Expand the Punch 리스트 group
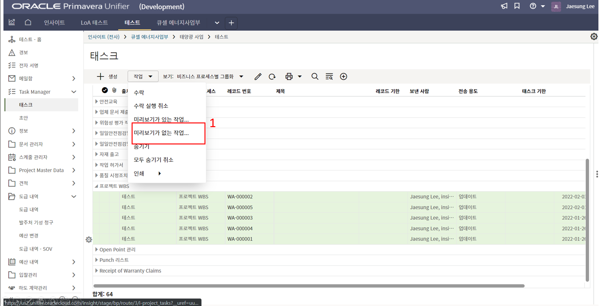This screenshot has height=306, width=600. [x=96, y=260]
